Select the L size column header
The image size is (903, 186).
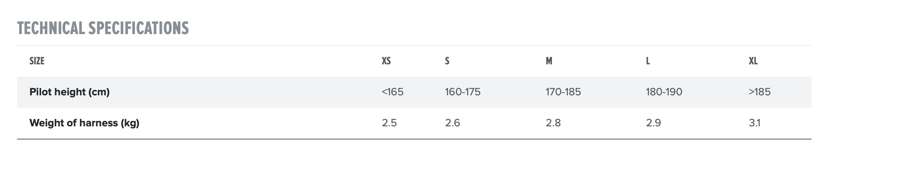coord(648,61)
